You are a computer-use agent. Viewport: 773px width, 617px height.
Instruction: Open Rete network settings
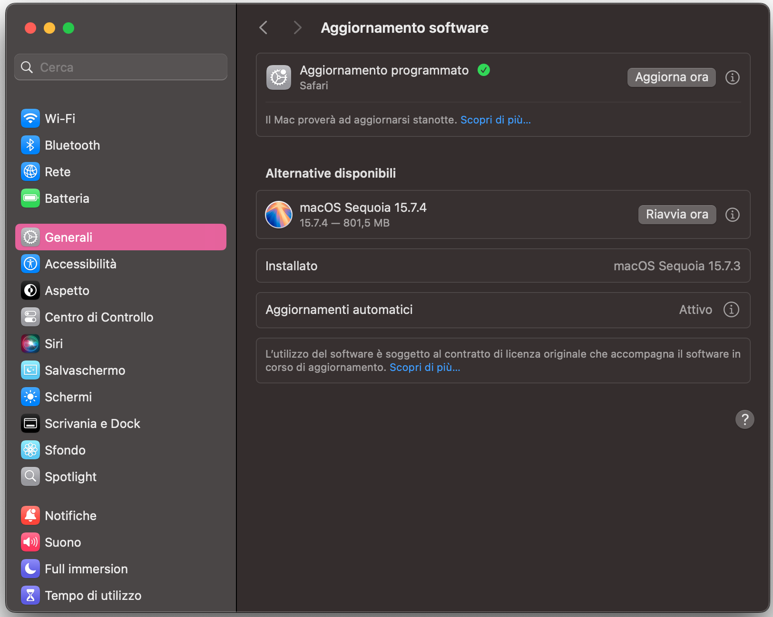57,171
